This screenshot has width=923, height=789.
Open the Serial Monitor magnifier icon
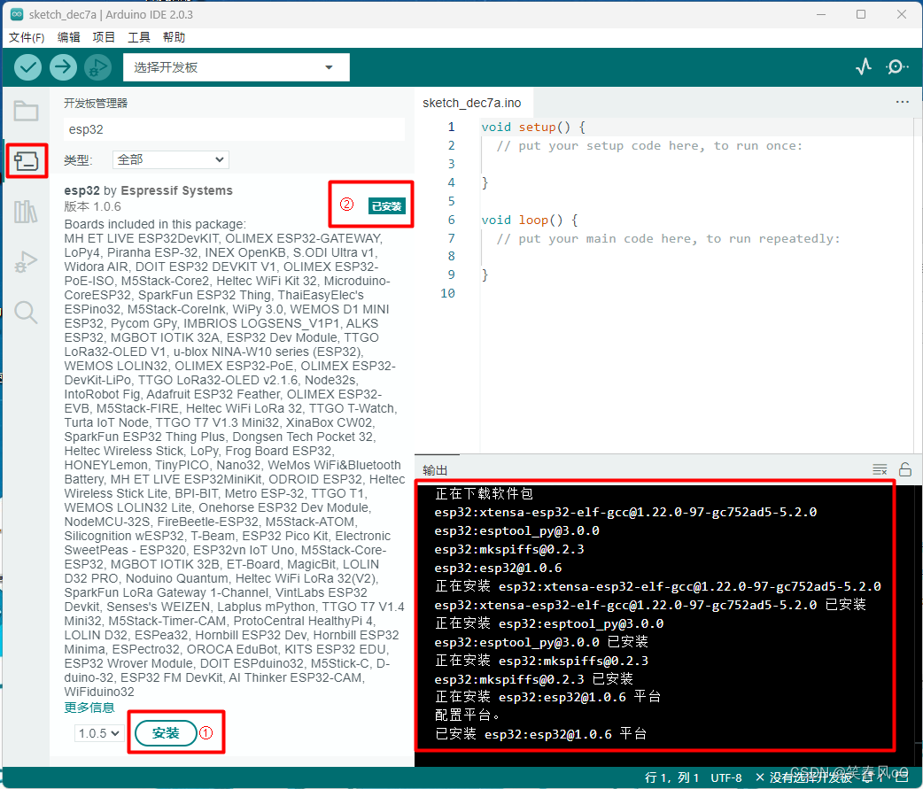(897, 66)
